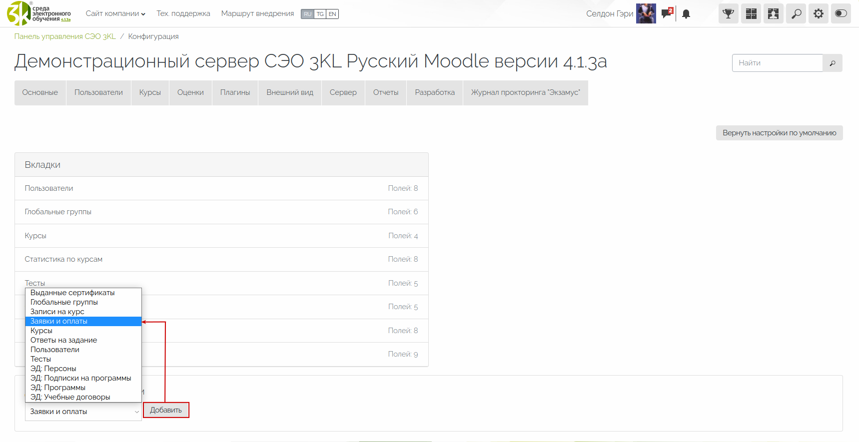Switch language to TG
Screen dimensions: 859x442
(x=320, y=14)
